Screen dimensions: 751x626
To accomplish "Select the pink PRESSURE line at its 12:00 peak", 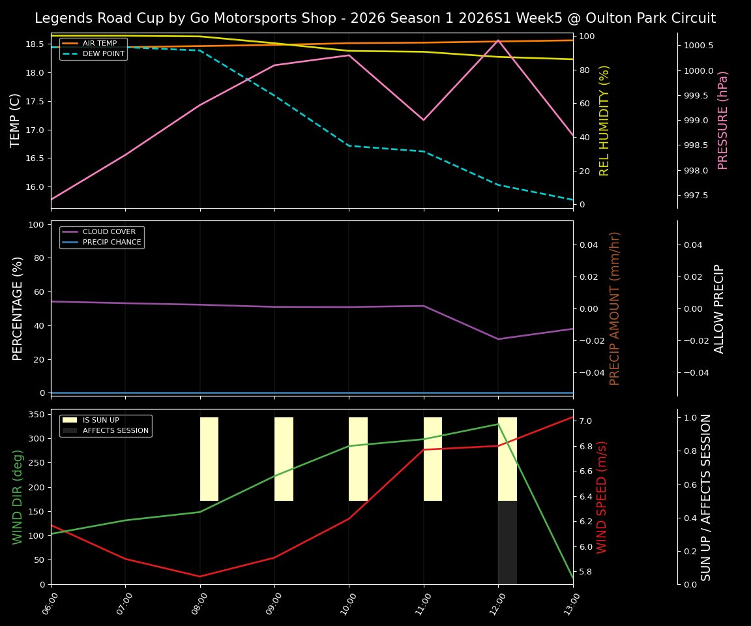I will click(498, 40).
